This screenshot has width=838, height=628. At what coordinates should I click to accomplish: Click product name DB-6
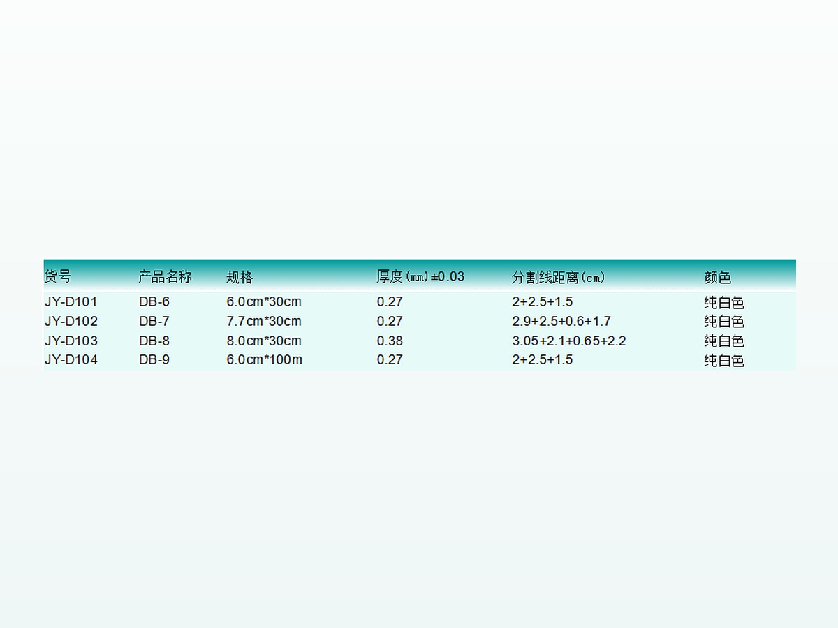tap(154, 302)
